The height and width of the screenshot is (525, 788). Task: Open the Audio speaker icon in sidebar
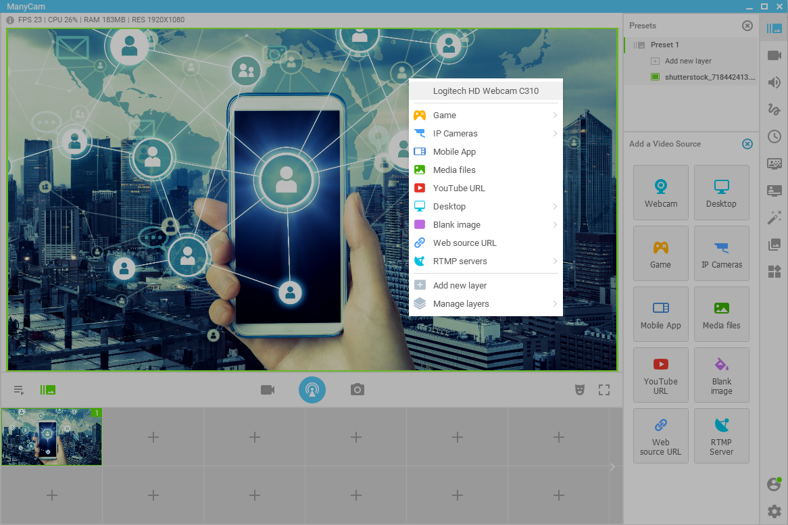[774, 82]
